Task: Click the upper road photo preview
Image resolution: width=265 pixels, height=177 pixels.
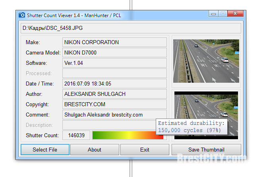Action: [206, 61]
